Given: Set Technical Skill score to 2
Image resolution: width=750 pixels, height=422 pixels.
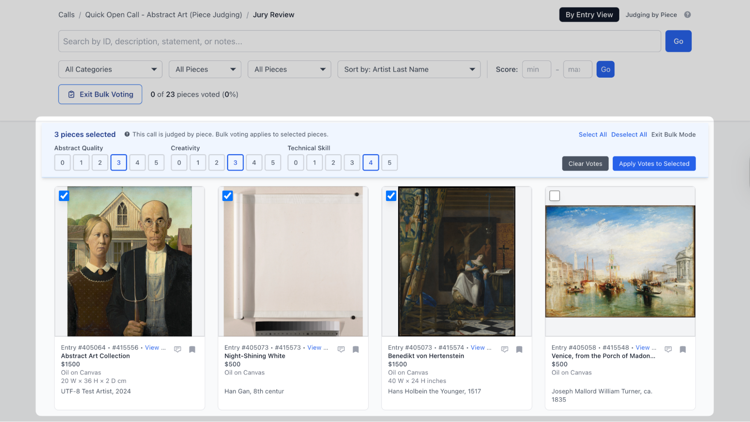Looking at the screenshot, I should pyautogui.click(x=333, y=163).
